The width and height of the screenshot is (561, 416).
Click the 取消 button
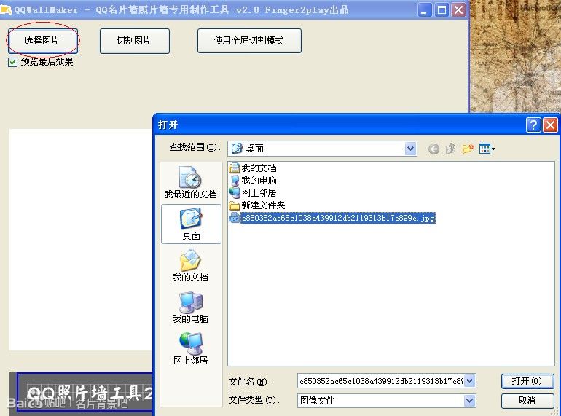[x=527, y=401]
